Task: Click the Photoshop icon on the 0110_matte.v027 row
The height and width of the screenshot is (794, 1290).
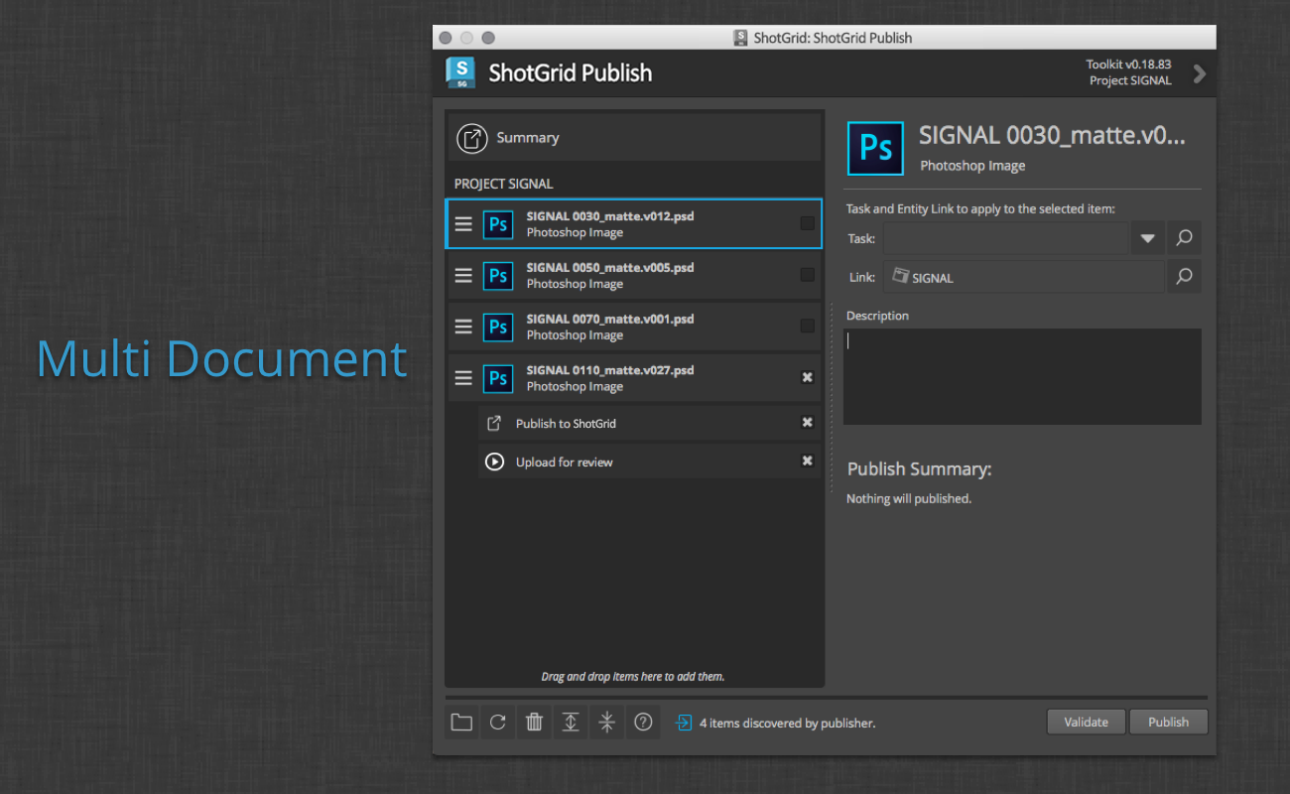Action: (x=498, y=378)
